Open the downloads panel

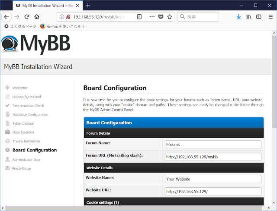pyautogui.click(x=238, y=17)
